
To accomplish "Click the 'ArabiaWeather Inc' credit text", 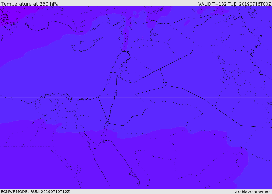I will 253,192.
